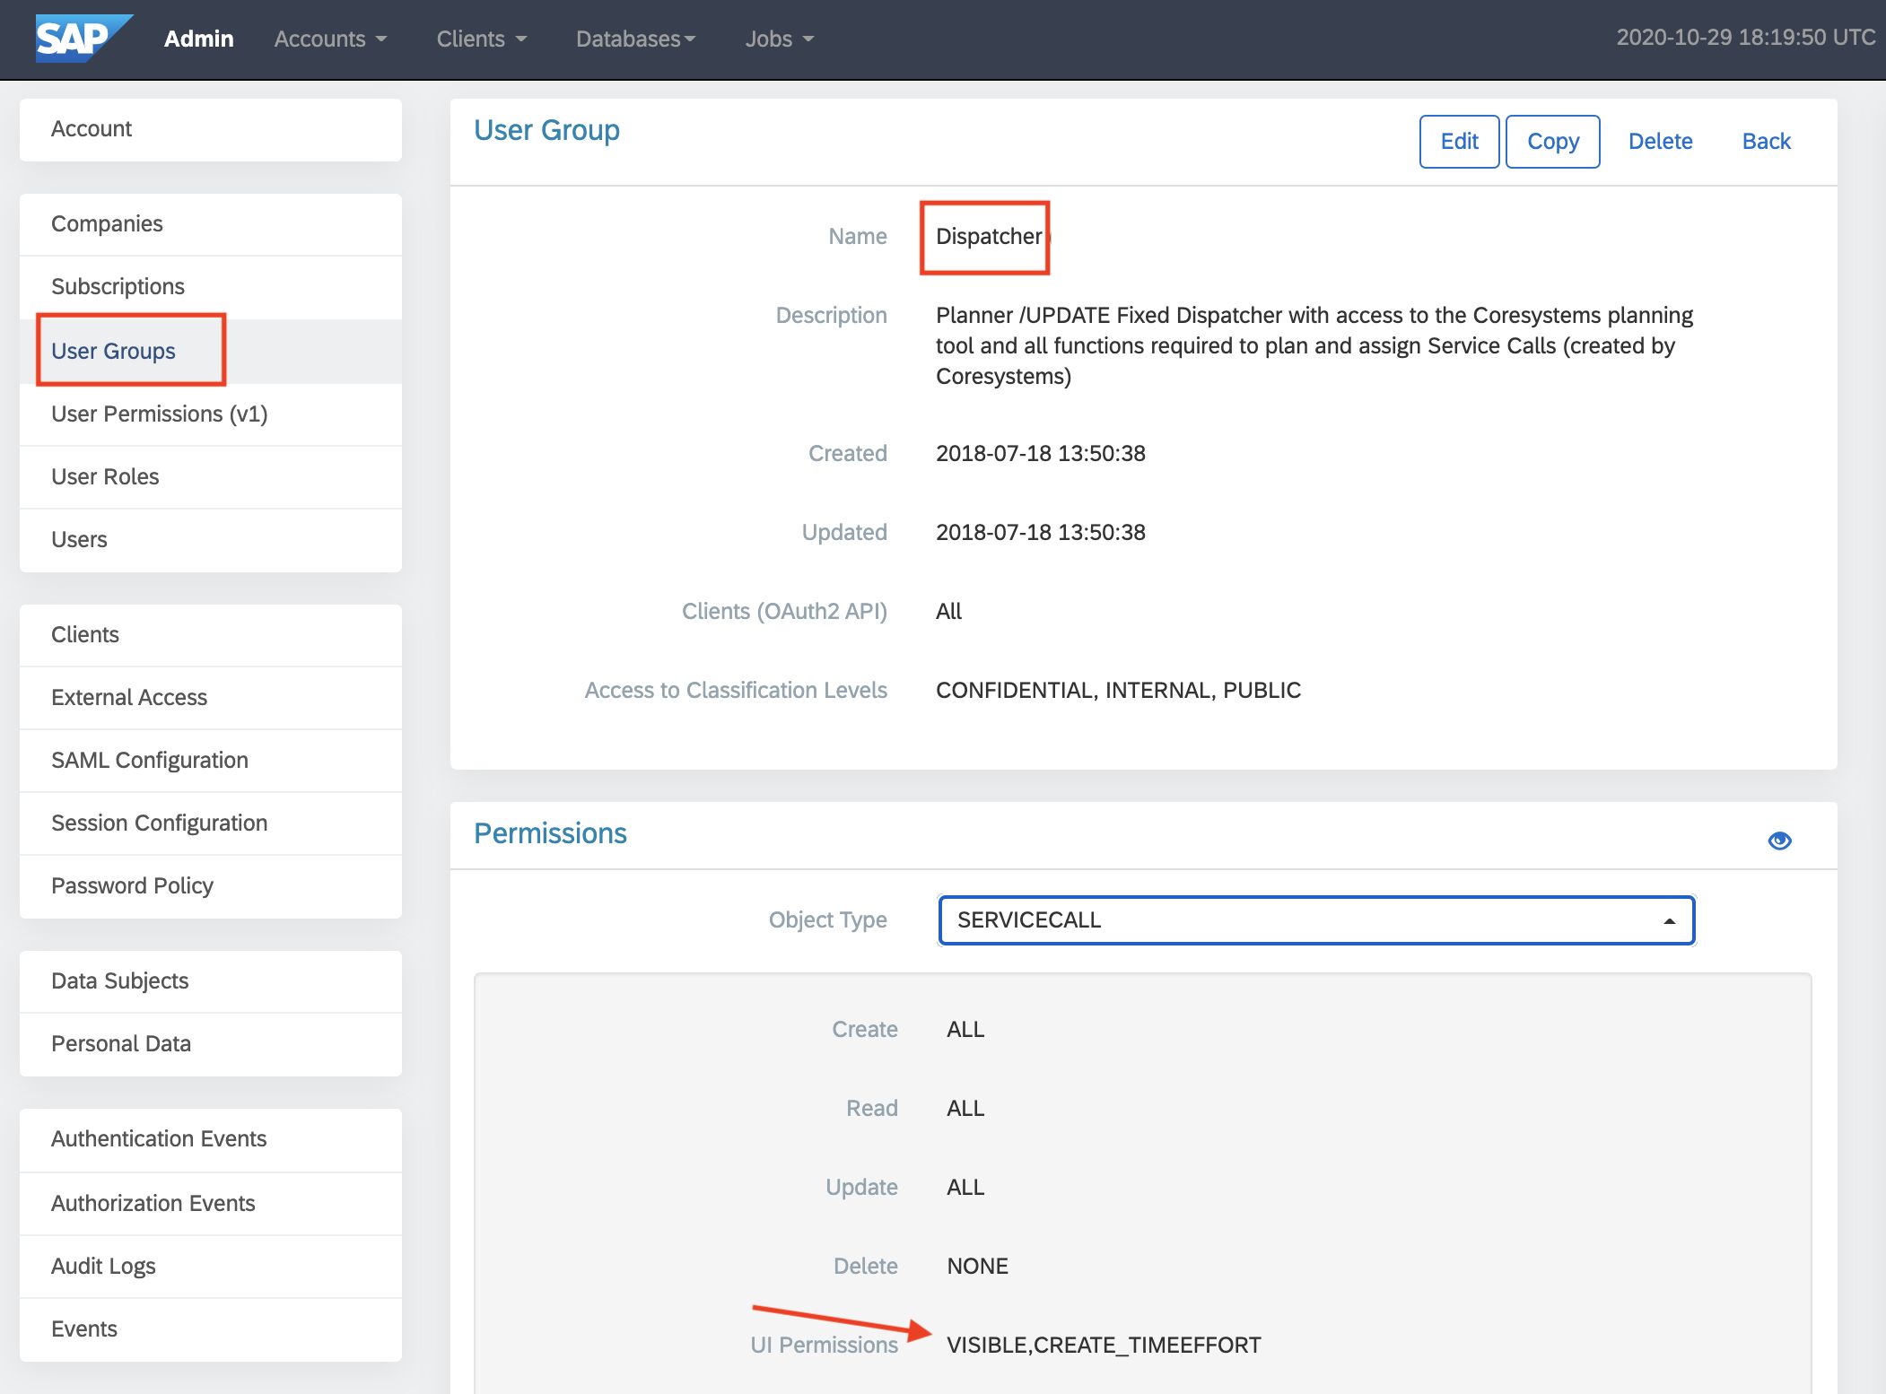Click the Admin header label
This screenshot has width=1886, height=1394.
tap(198, 39)
